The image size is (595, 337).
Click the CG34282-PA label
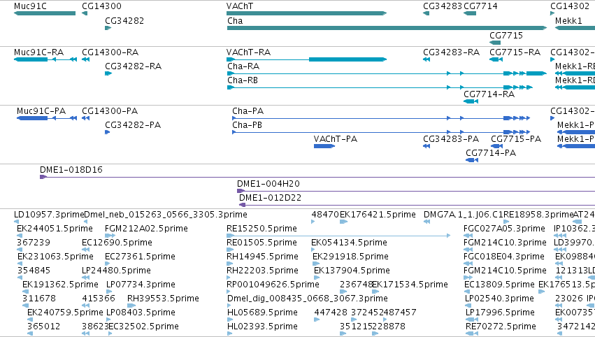pyautogui.click(x=133, y=125)
